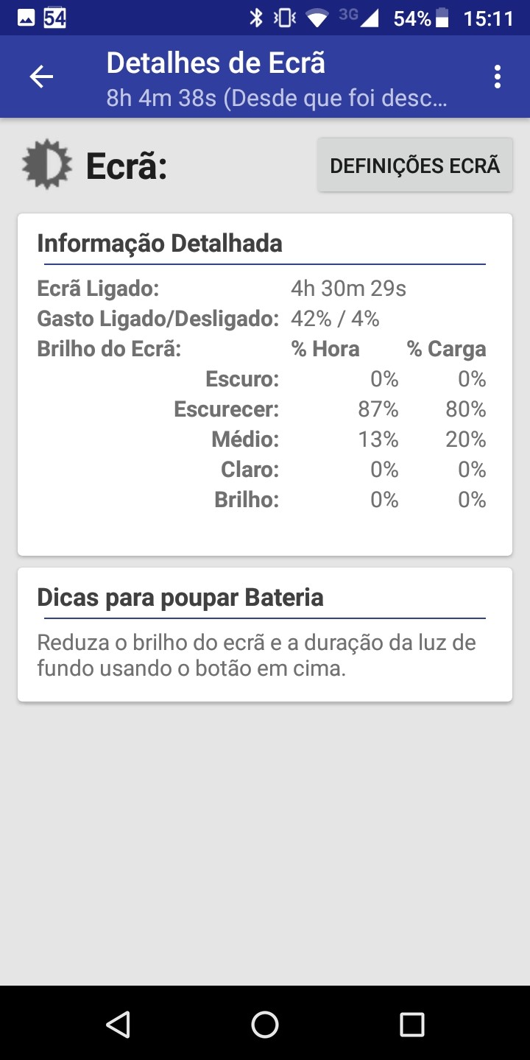Tap the 15:11 clock in status bar
This screenshot has width=530, height=1060.
[488, 18]
